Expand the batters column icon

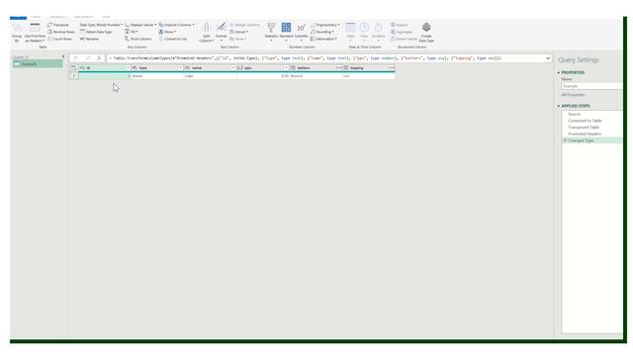coord(338,68)
